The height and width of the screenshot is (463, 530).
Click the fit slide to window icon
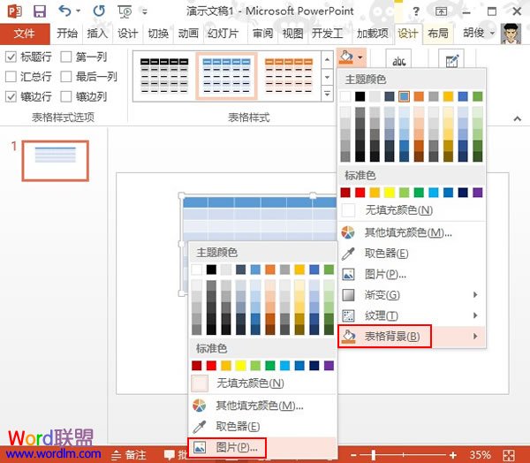point(509,455)
